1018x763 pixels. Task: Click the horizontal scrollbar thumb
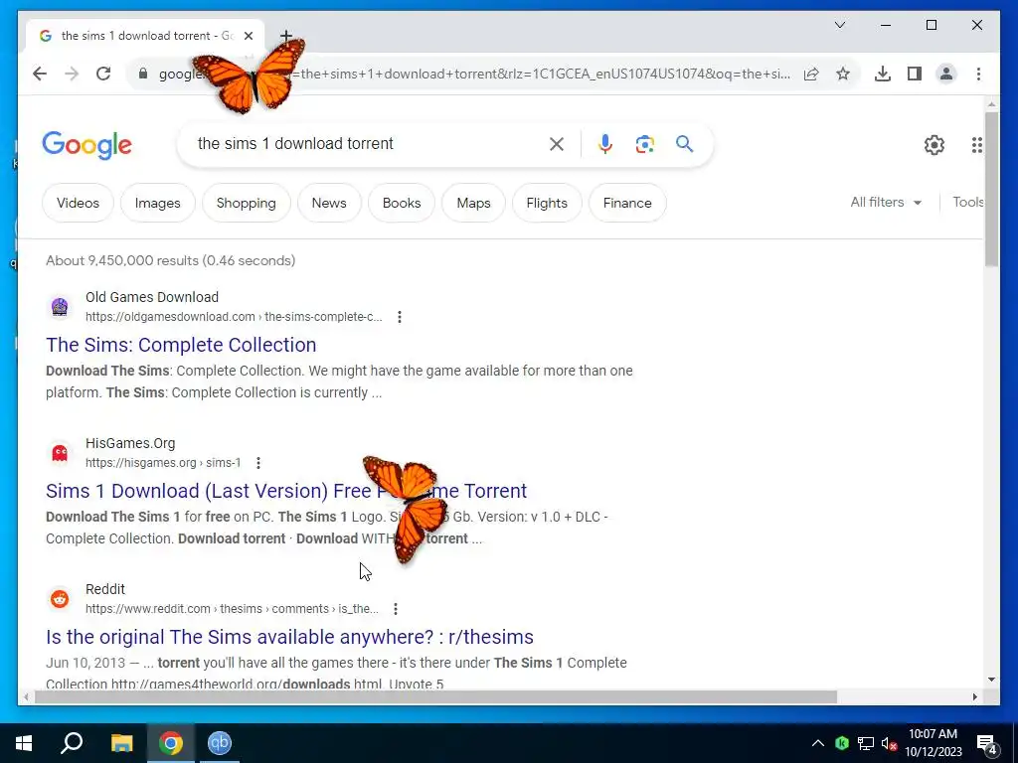click(x=435, y=696)
